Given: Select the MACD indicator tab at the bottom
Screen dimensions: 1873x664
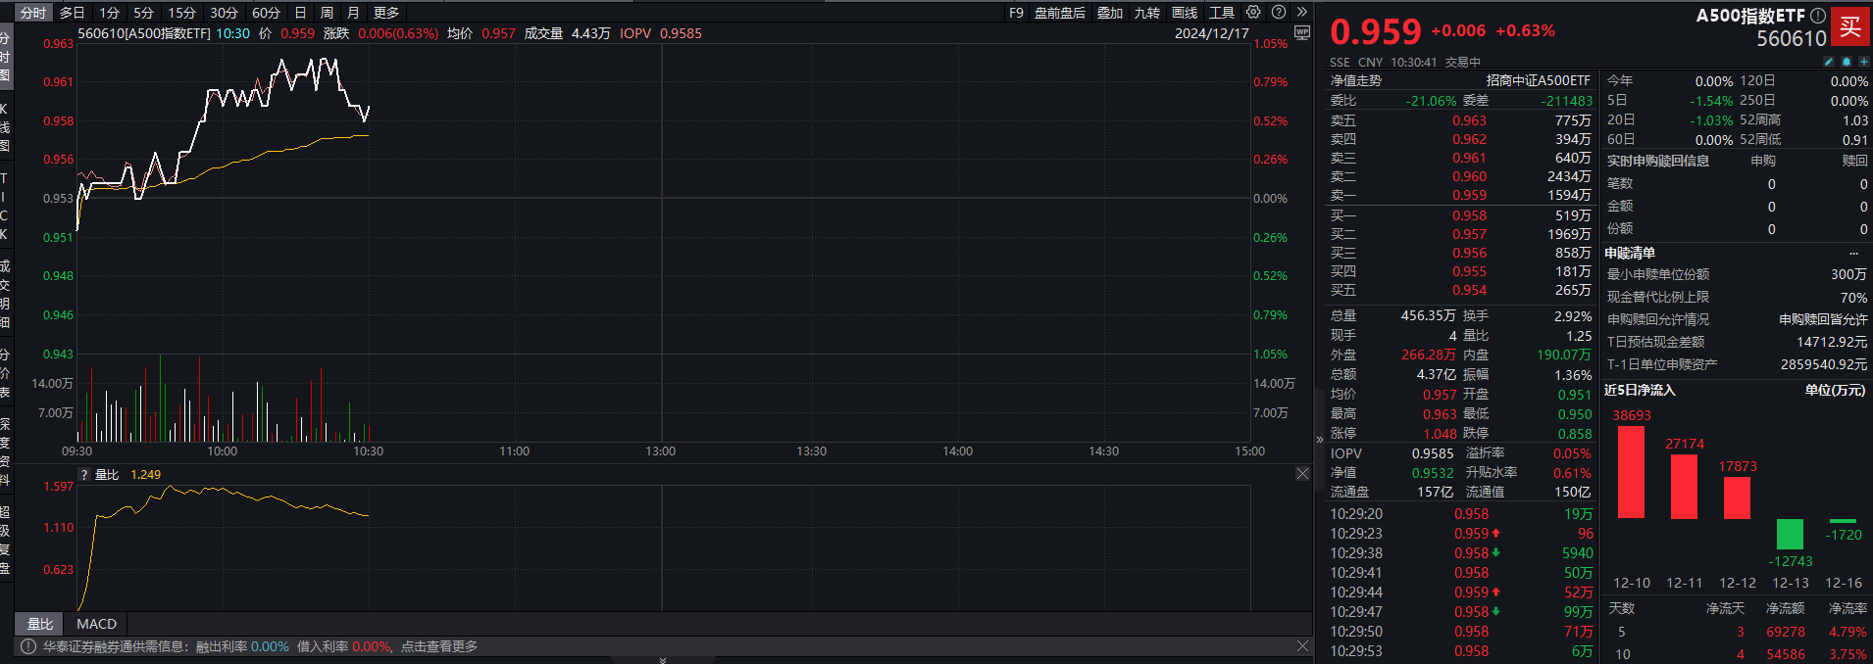Looking at the screenshot, I should click(x=96, y=624).
